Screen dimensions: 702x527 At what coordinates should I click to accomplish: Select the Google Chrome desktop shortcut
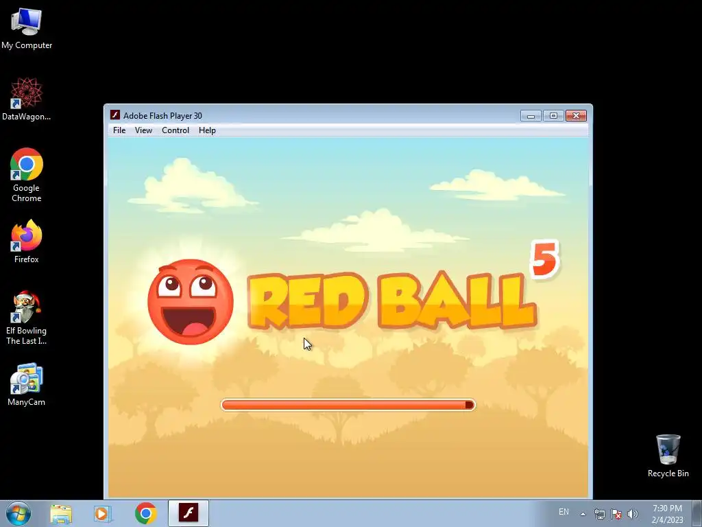[27, 175]
